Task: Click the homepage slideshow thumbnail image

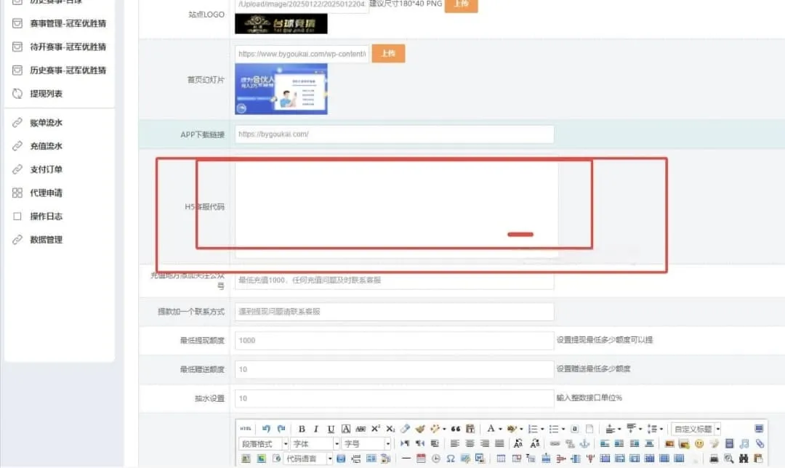Action: pyautogui.click(x=281, y=89)
